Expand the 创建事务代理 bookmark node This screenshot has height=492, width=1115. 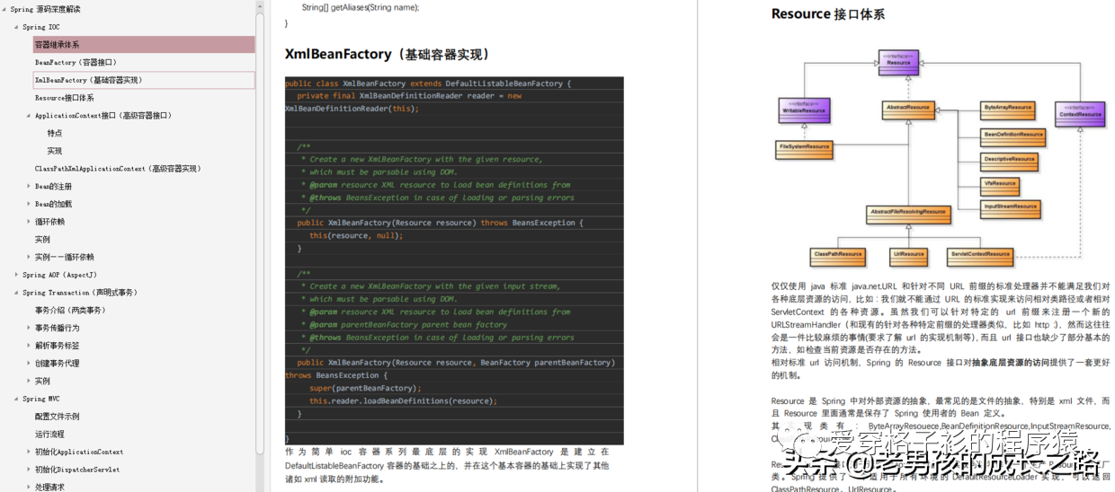tap(28, 364)
